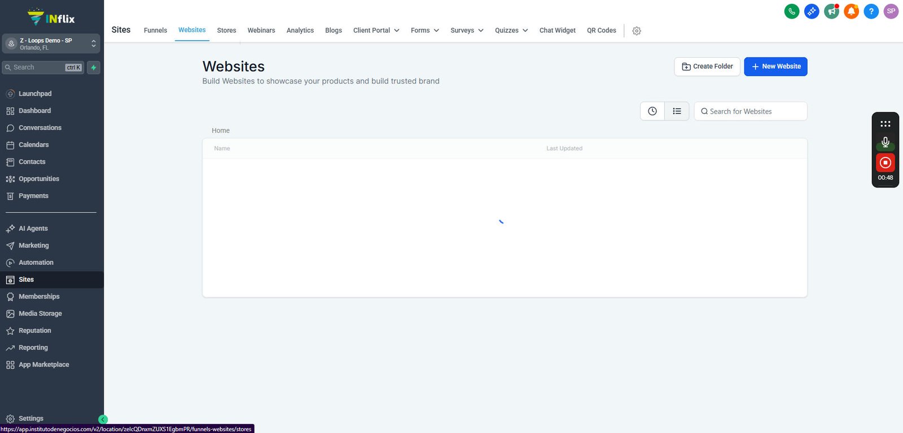Expand the Client Portal dropdown
The width and height of the screenshot is (903, 433).
coord(376,30)
